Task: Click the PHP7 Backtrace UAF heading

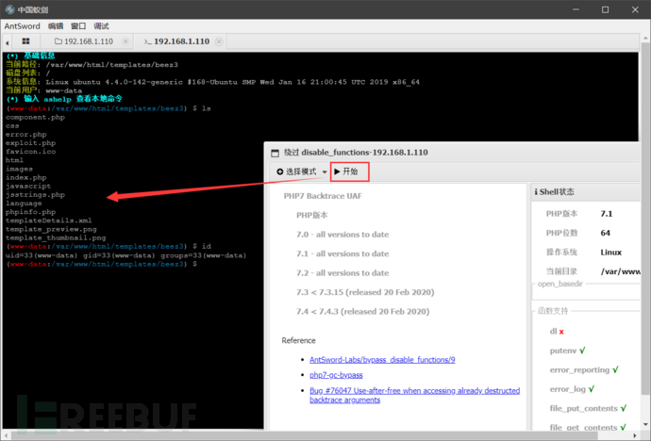Action: point(323,196)
